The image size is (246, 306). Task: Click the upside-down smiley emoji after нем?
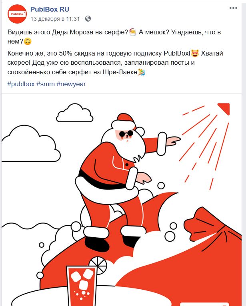(28, 42)
